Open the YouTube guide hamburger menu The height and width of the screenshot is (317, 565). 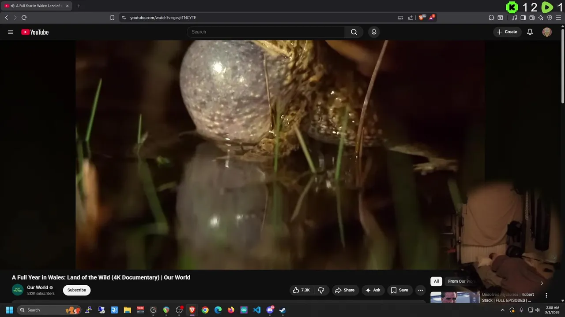[x=11, y=32]
